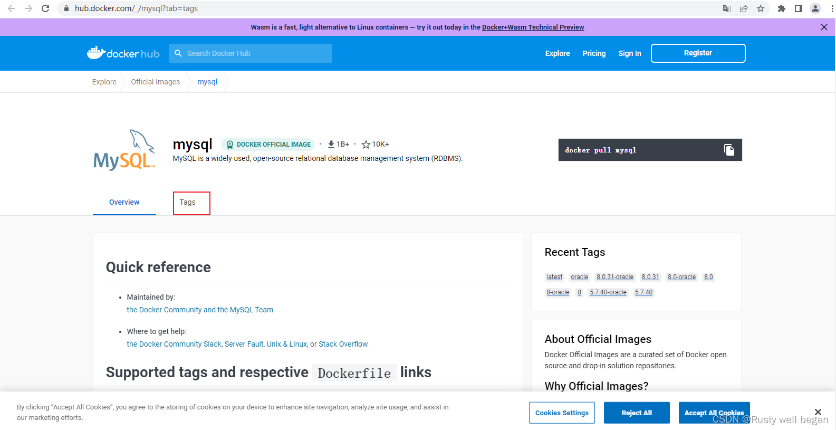
Task: Select the 8-oracle recent tag
Action: click(x=558, y=292)
